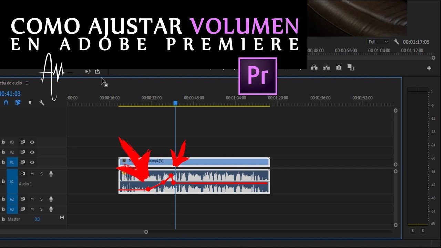Lock track V3 with padlock
Viewport: 441px width, 248px height.
coord(3,142)
